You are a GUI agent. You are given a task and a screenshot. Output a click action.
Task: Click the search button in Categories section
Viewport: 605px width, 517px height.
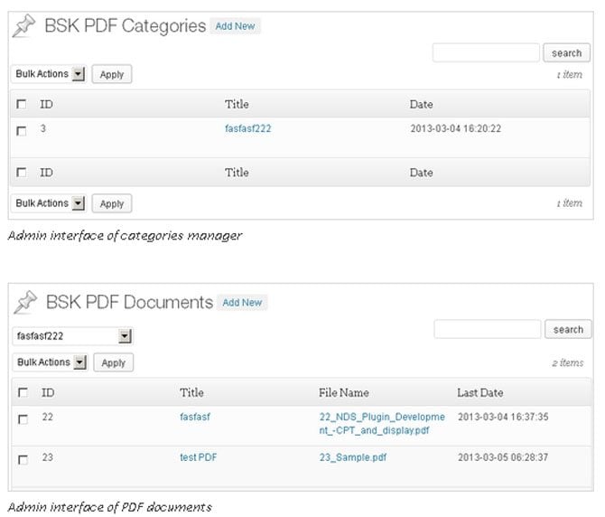point(566,53)
